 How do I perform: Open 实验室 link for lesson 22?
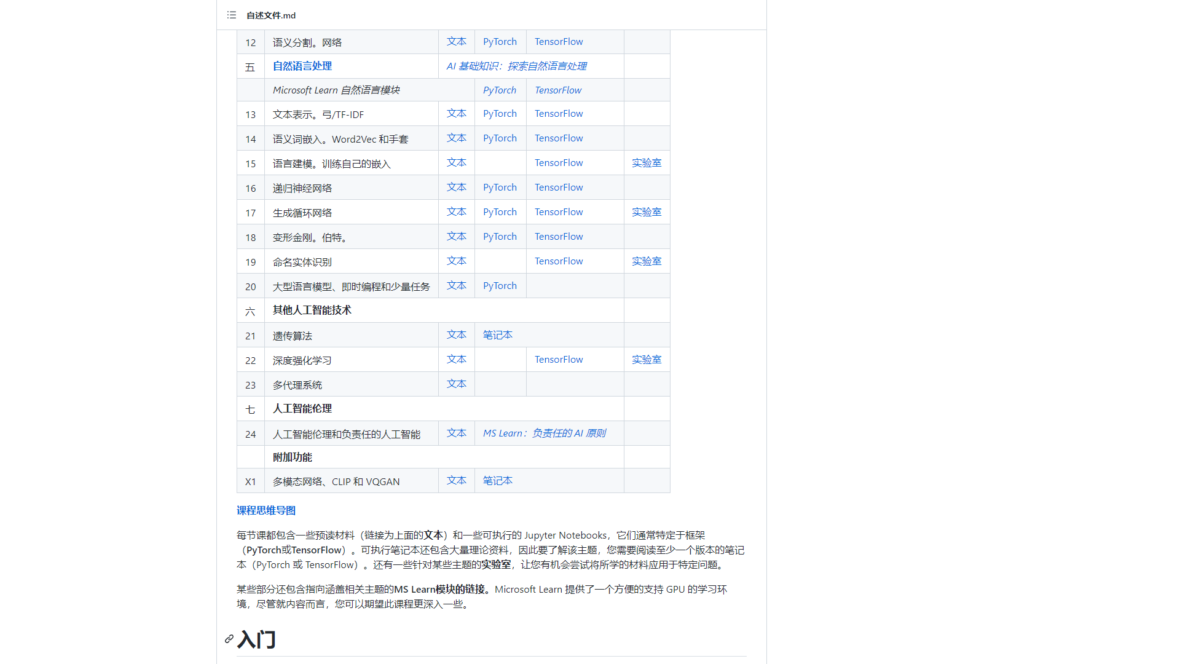tap(647, 360)
